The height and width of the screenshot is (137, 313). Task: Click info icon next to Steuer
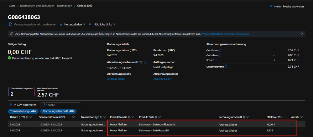click(216, 60)
